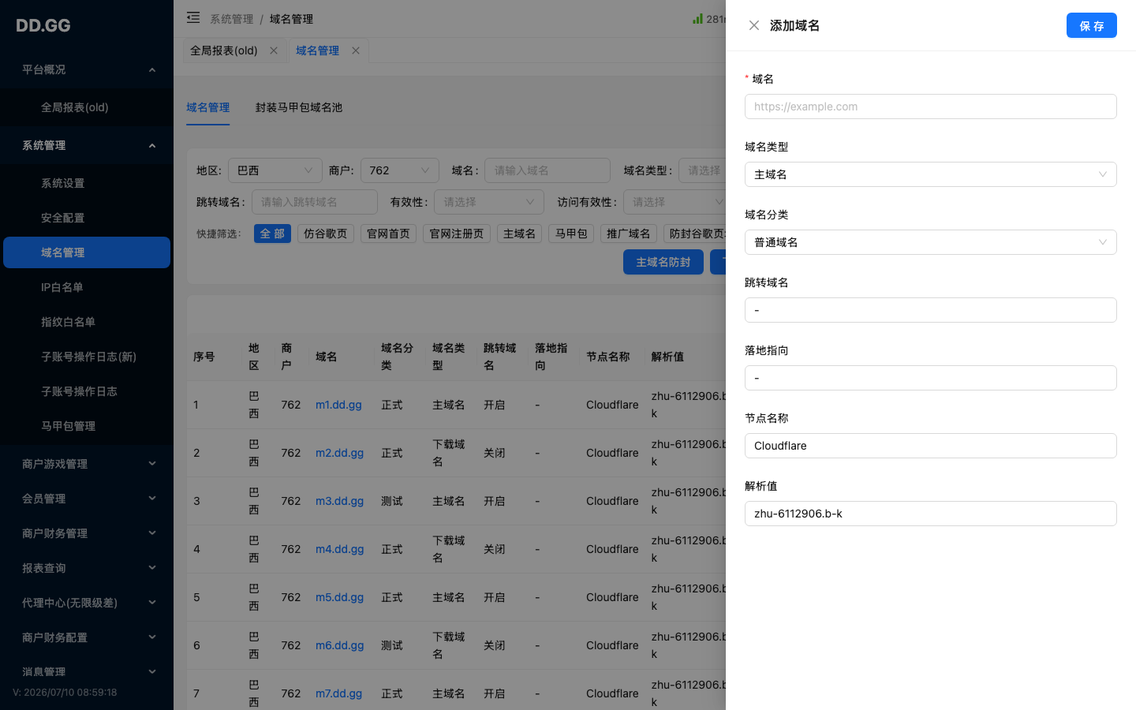
Task: Open 子账号操作日志 in the sidebar
Action: 87,391
